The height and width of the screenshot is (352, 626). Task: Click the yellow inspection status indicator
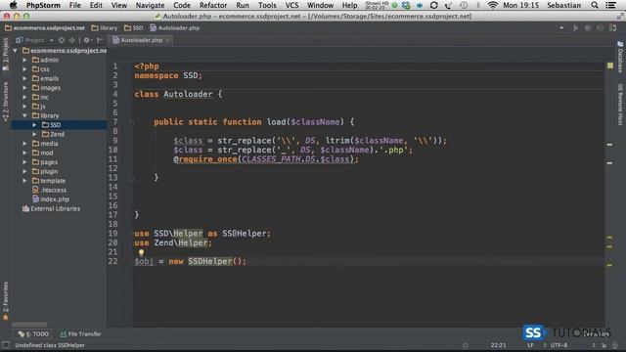pyautogui.click(x=610, y=66)
